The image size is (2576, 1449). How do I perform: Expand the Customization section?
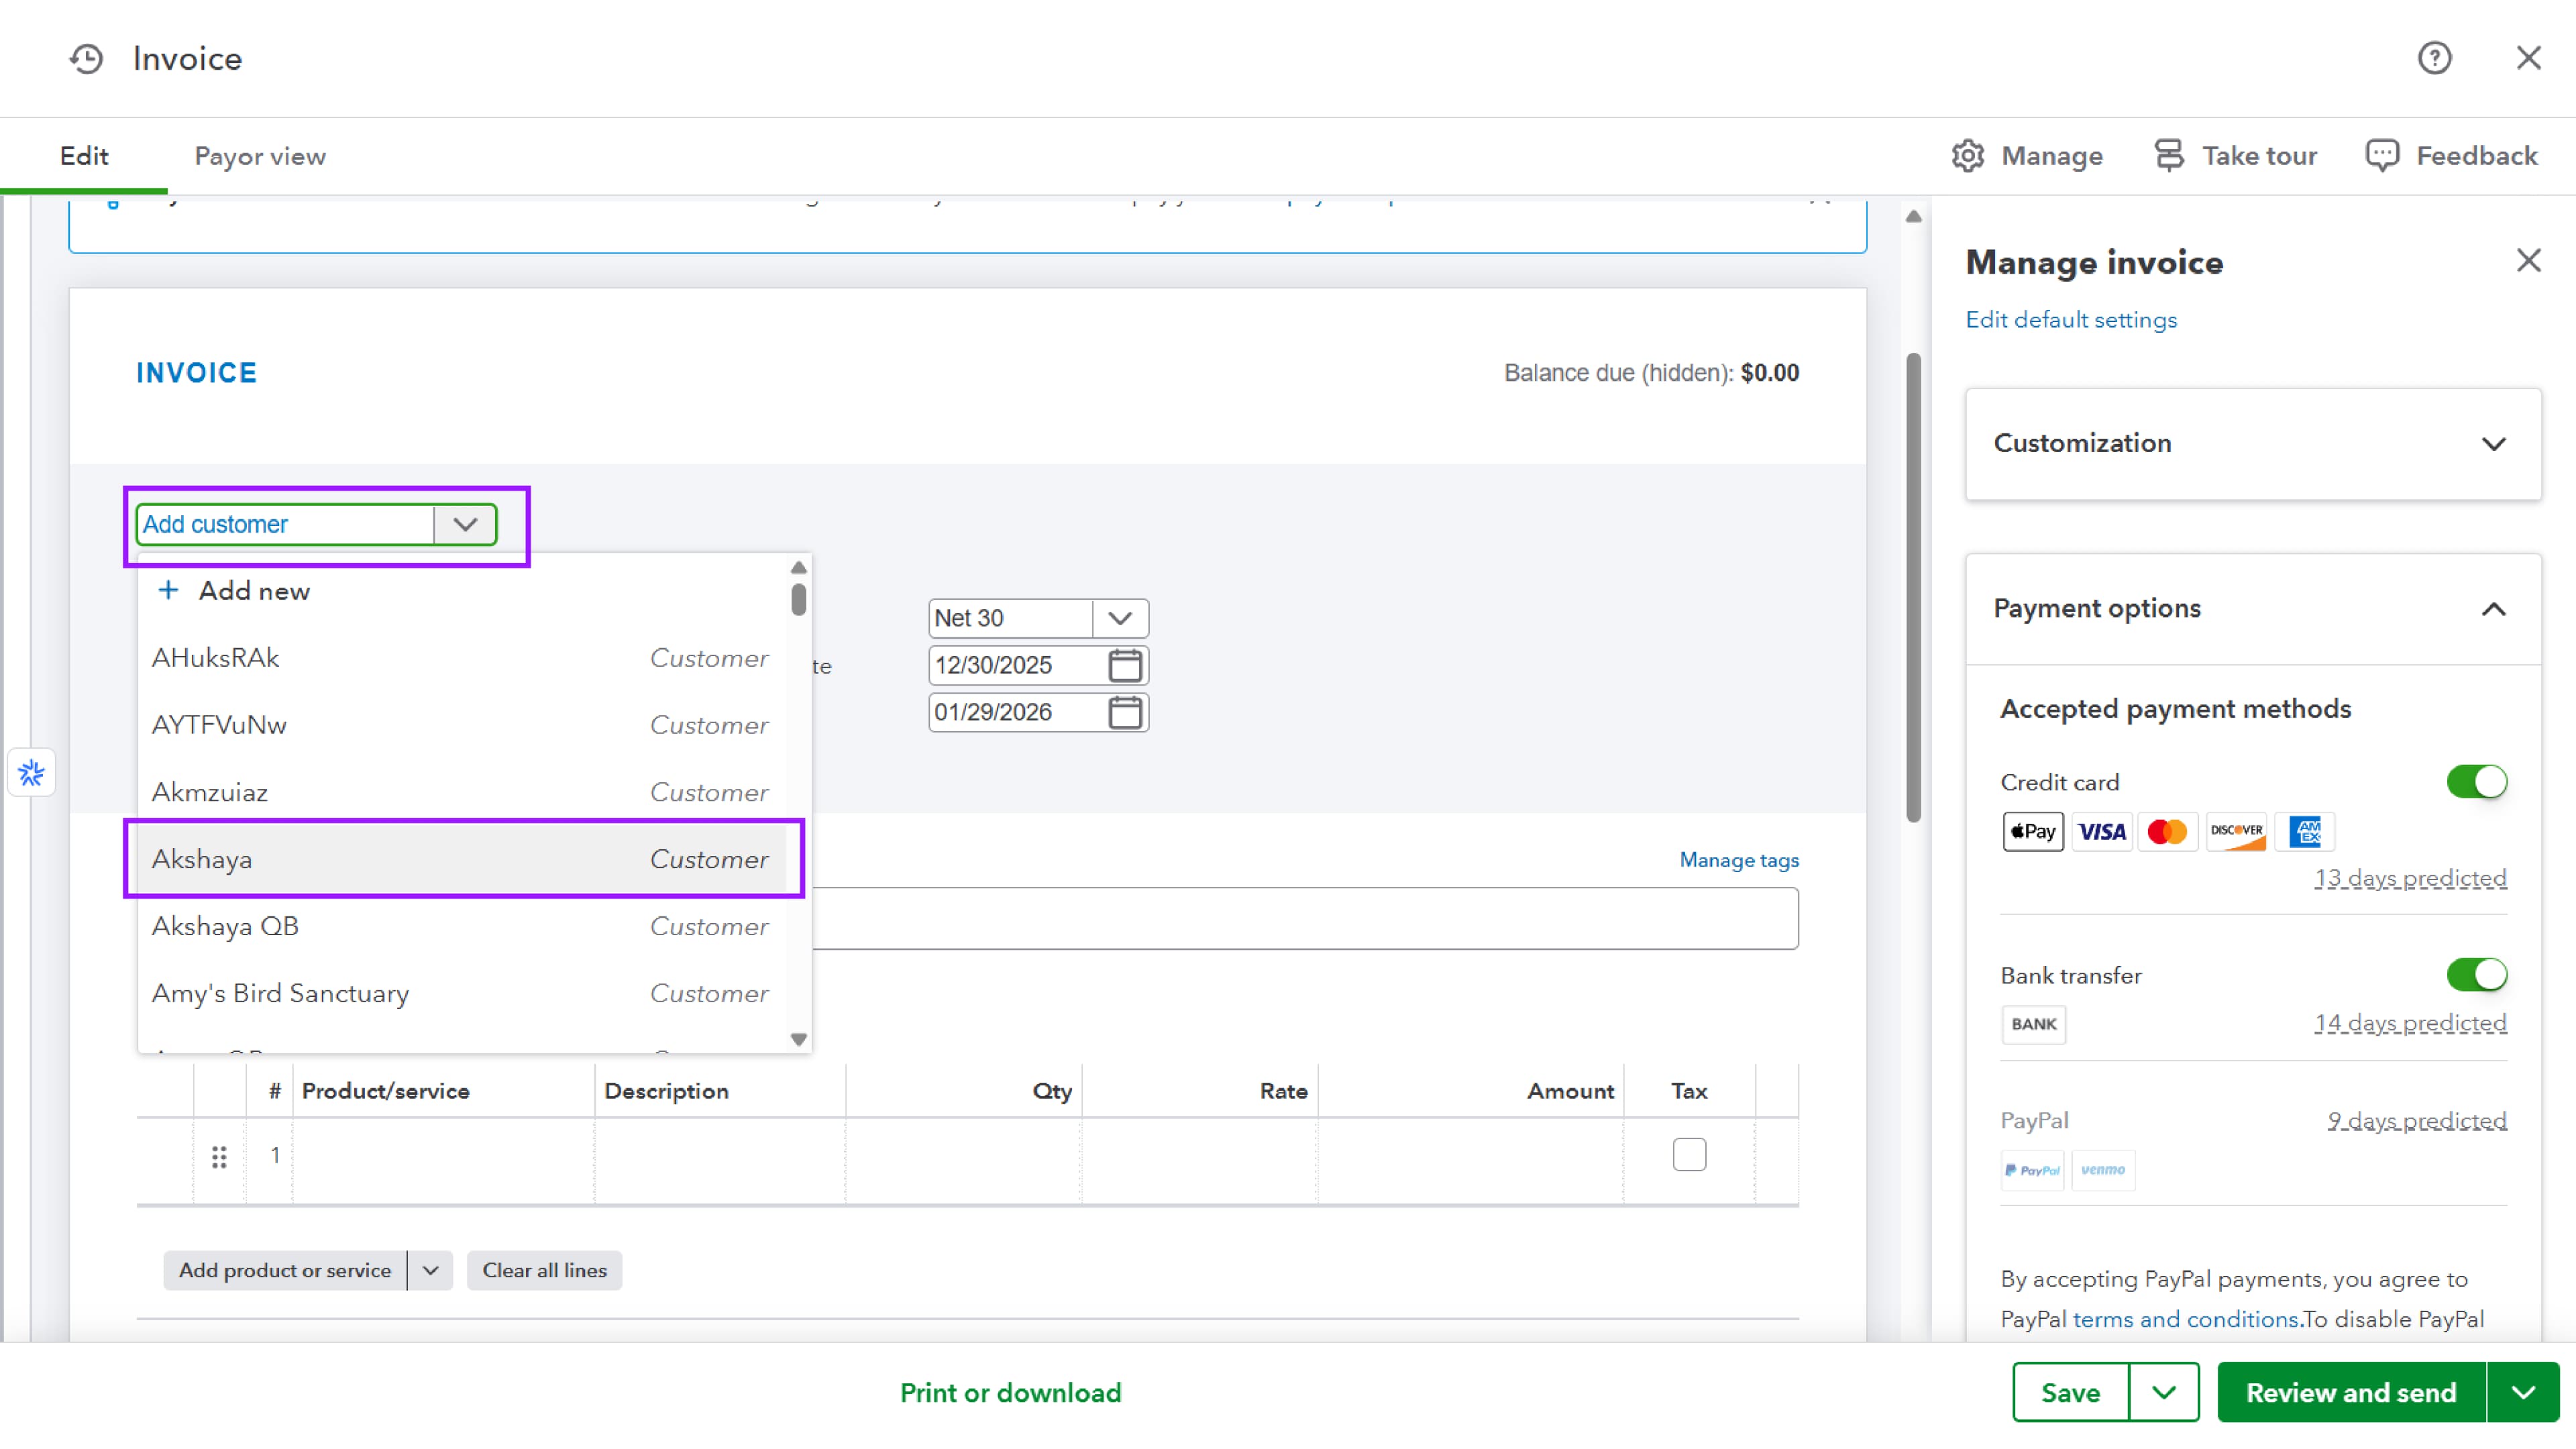(x=2493, y=444)
